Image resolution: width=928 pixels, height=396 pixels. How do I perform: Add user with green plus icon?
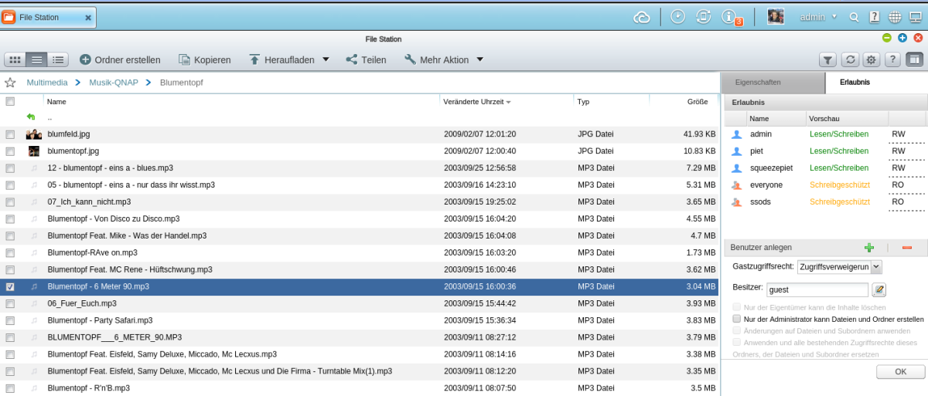(x=869, y=248)
